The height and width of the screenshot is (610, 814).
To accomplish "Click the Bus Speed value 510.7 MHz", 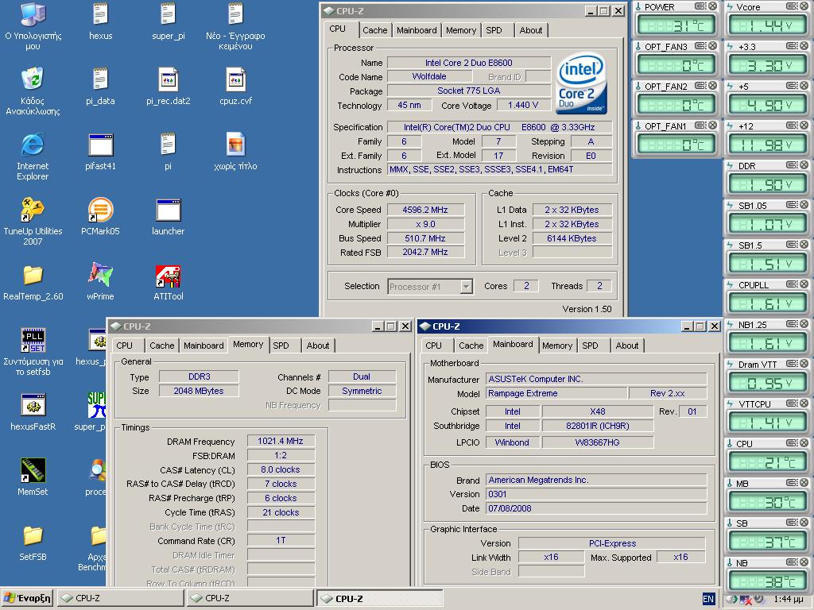I will [425, 238].
